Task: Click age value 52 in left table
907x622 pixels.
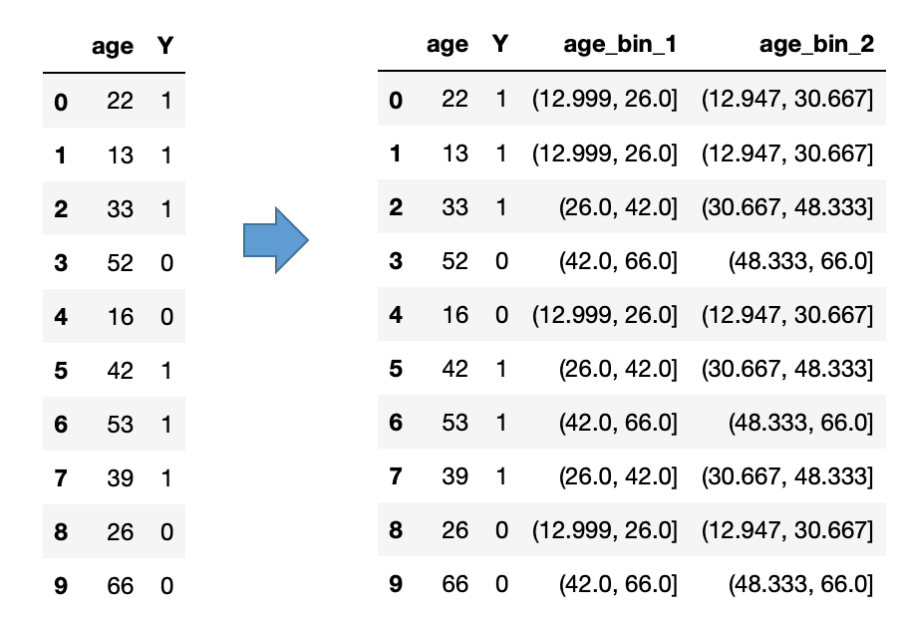Action: pos(120,263)
